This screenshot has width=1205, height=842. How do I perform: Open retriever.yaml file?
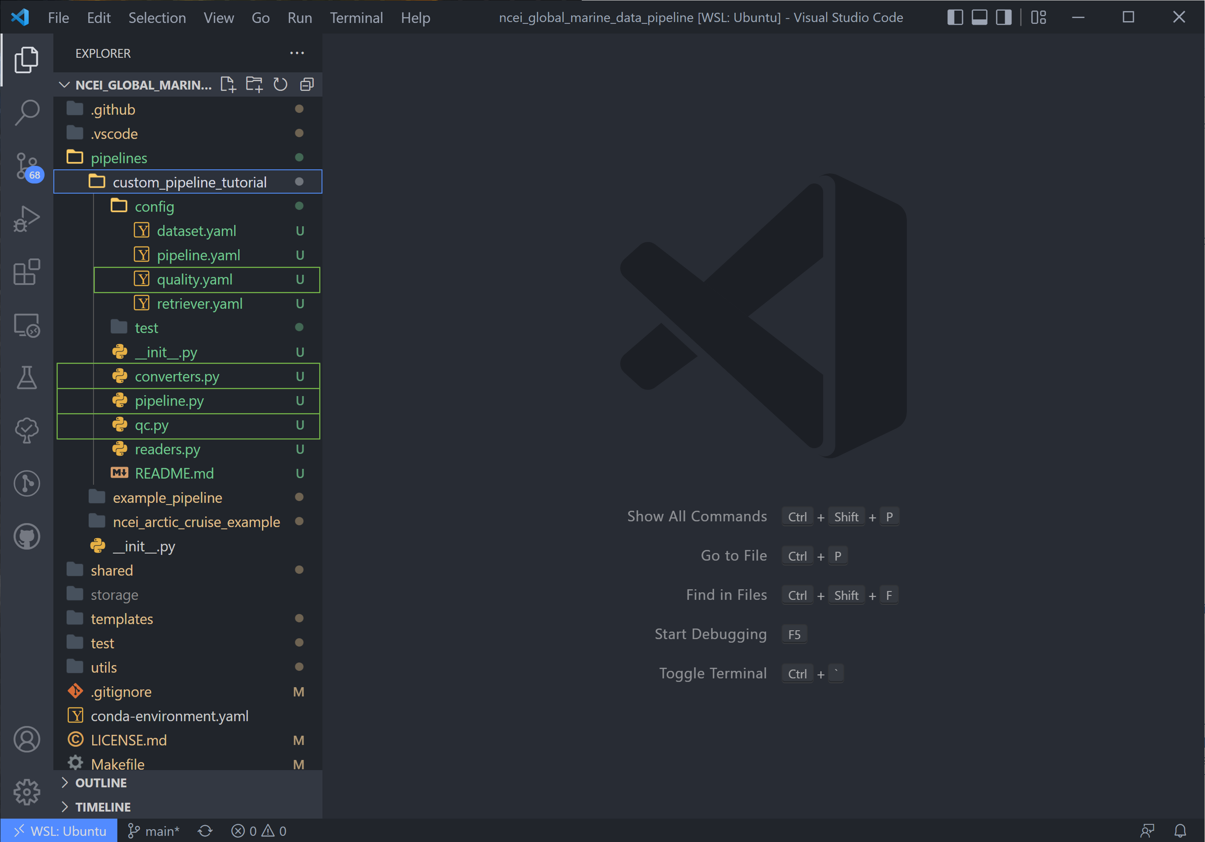[x=188, y=303]
